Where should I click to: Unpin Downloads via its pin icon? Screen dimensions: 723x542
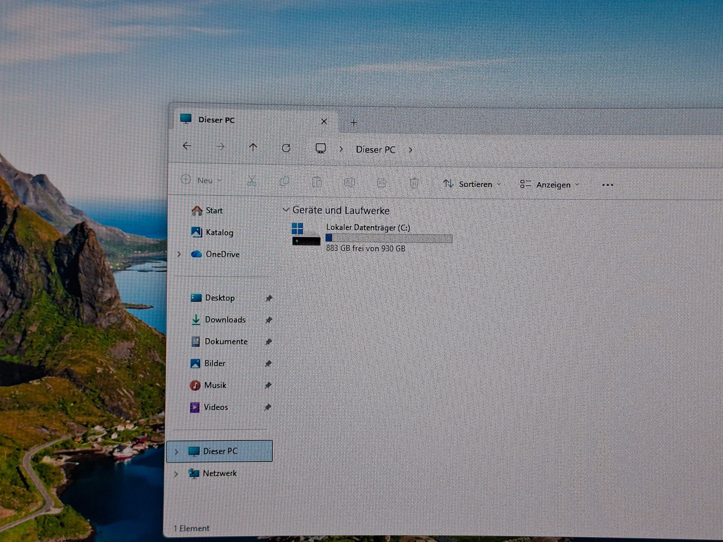269,320
